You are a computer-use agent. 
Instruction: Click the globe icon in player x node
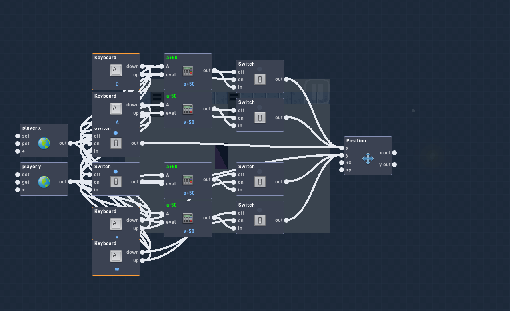[44, 143]
